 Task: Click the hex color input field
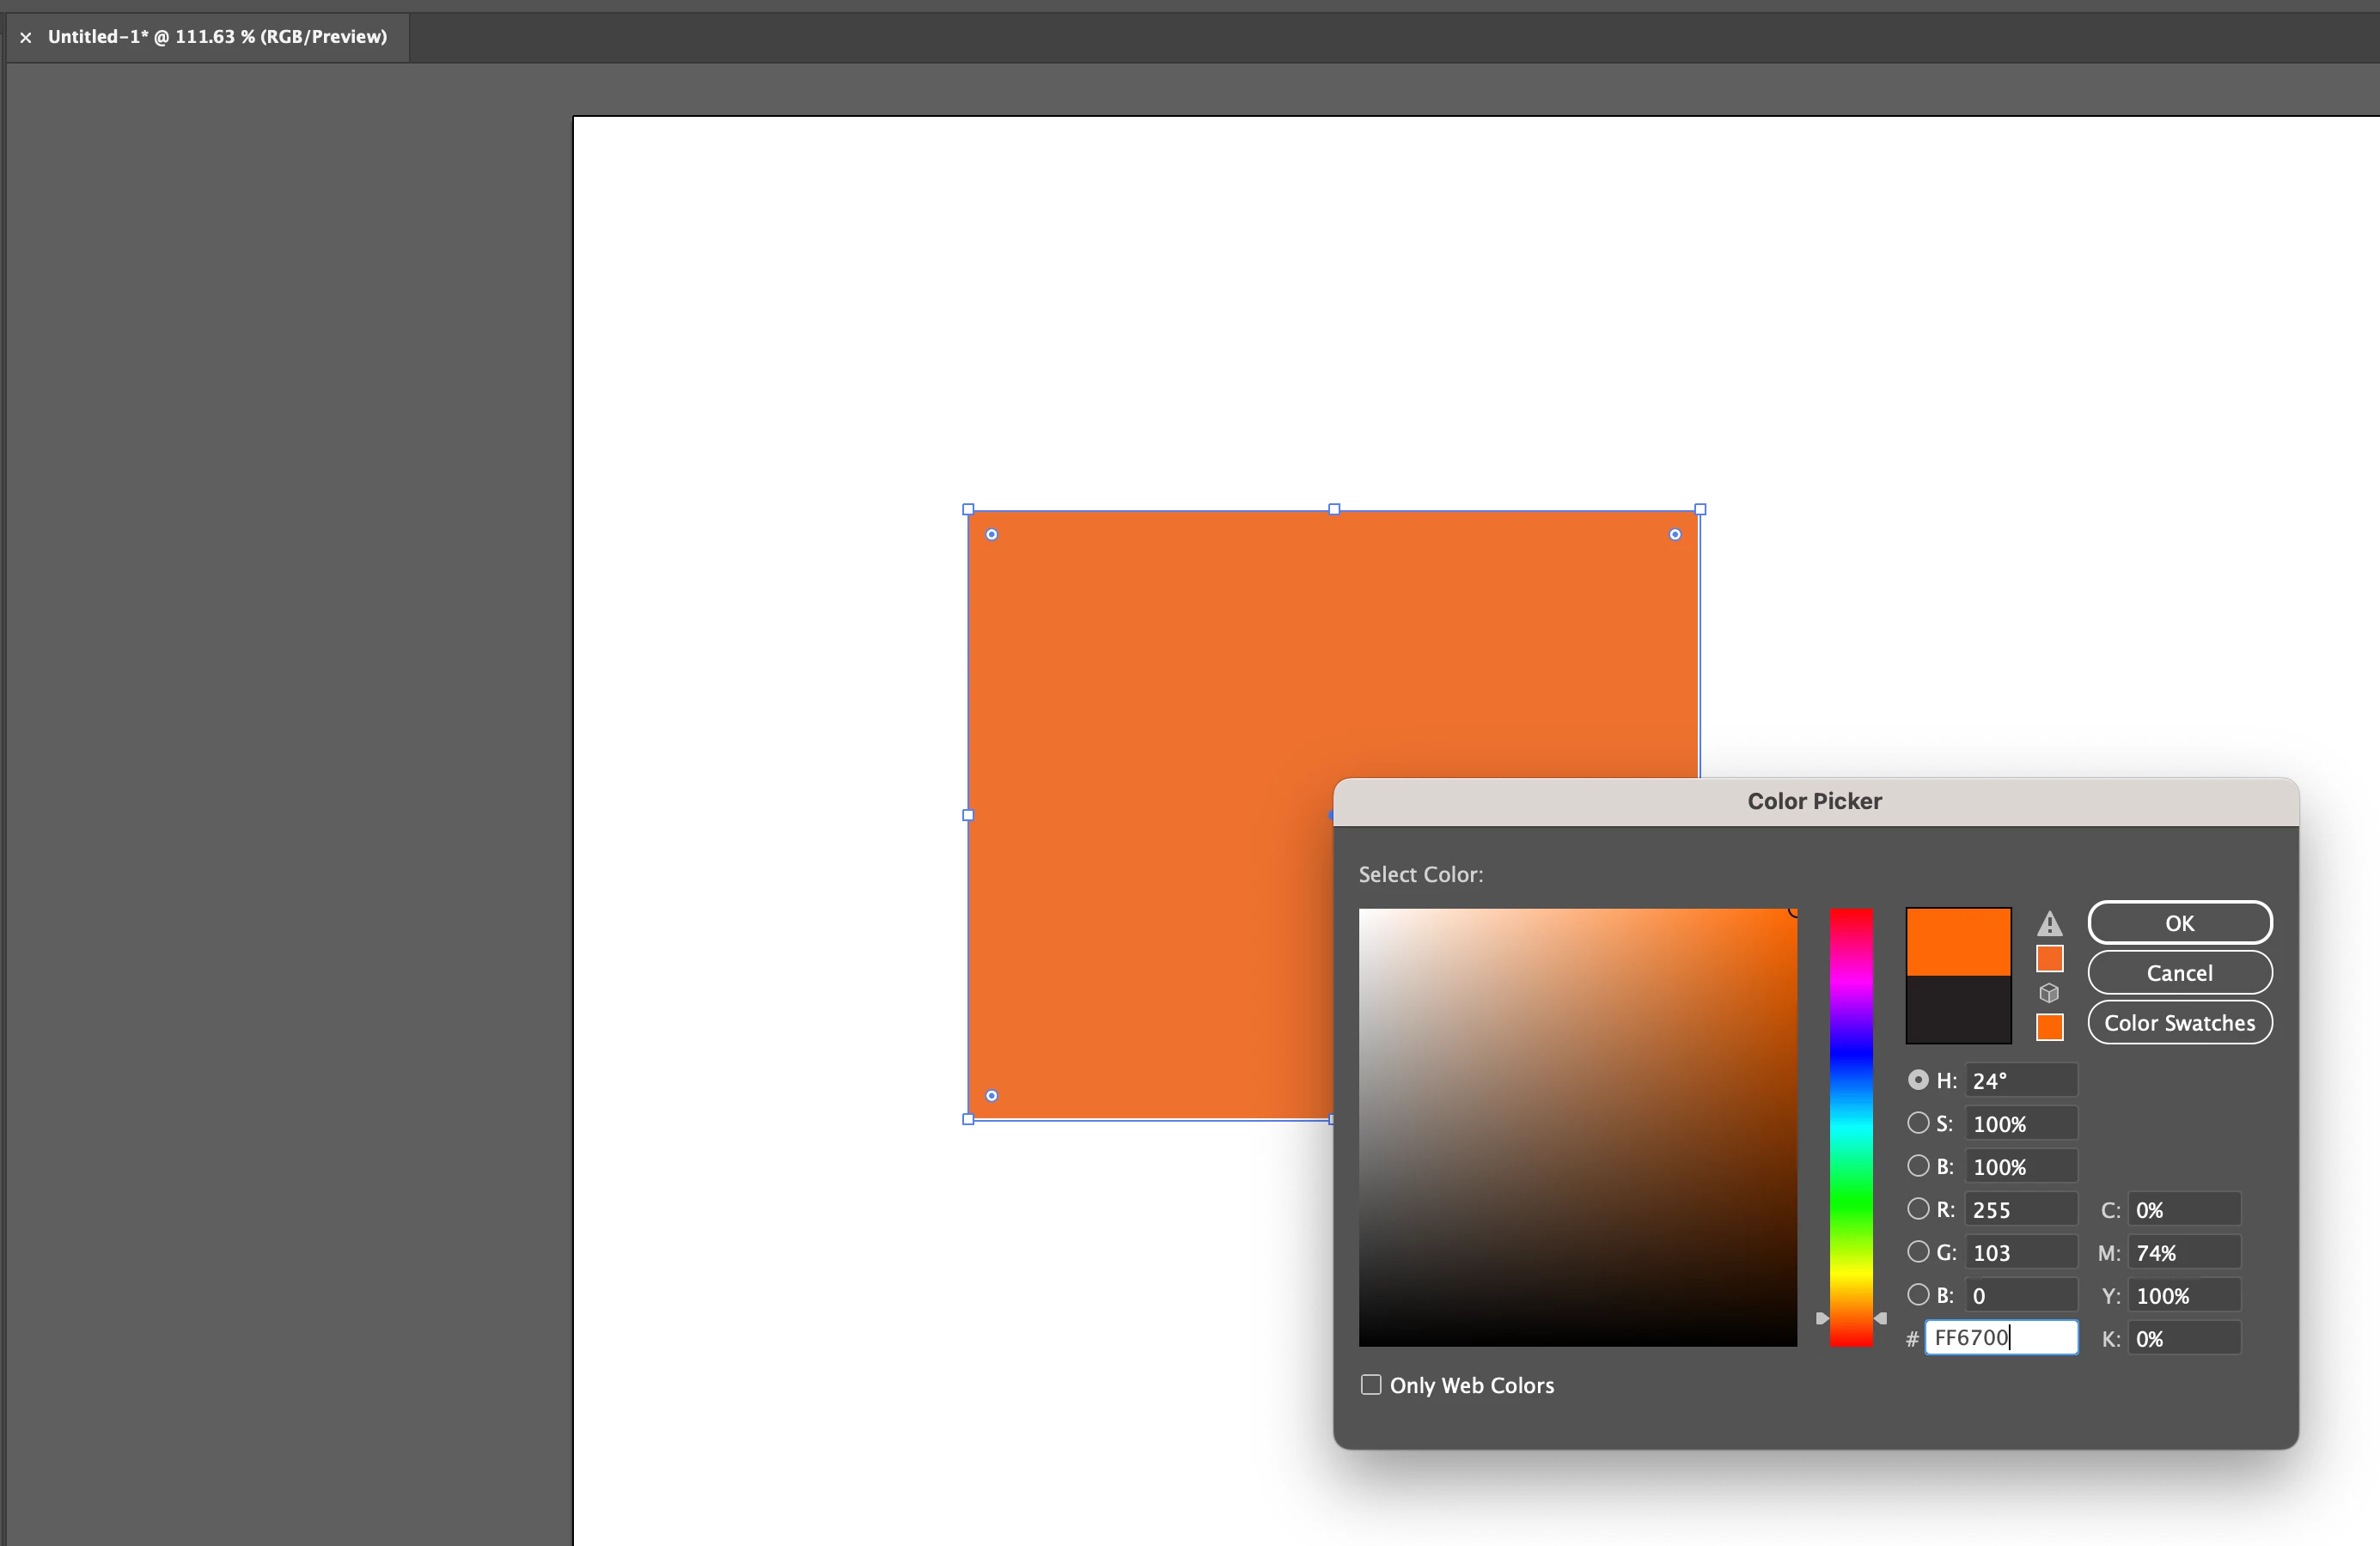[2000, 1338]
